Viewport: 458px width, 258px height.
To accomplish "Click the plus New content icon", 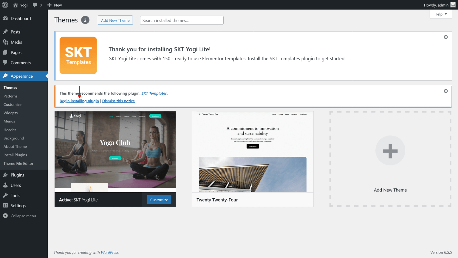I will (x=49, y=5).
